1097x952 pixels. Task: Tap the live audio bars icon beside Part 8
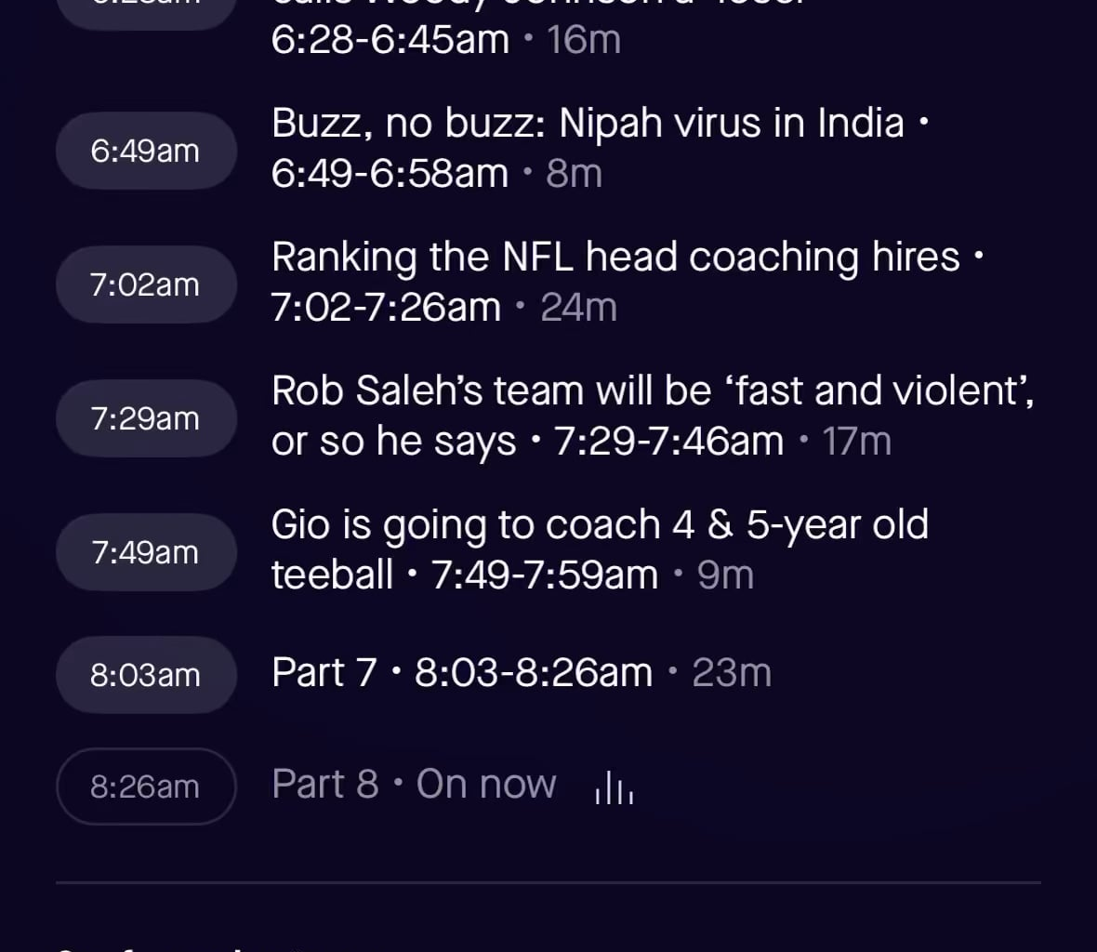pos(614,787)
